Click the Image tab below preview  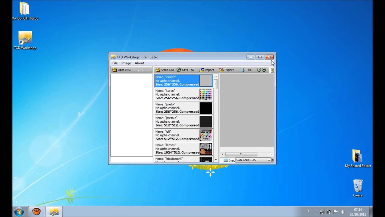click(229, 160)
